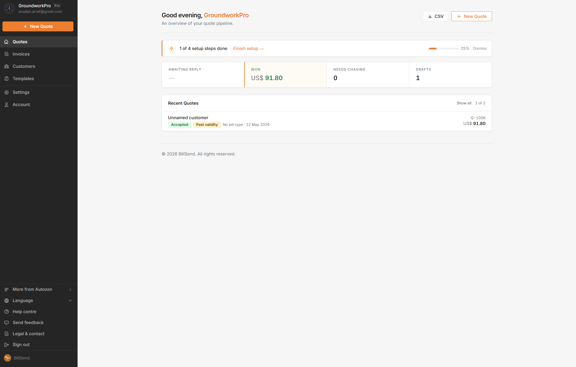Click the down chevron beside Language

tap(70, 301)
